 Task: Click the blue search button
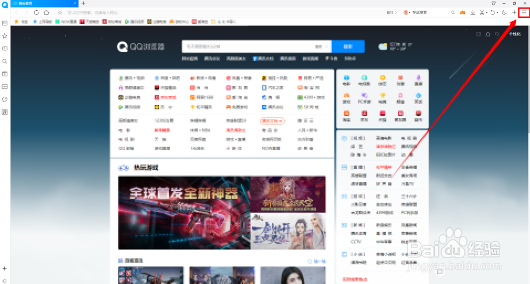[x=348, y=46]
